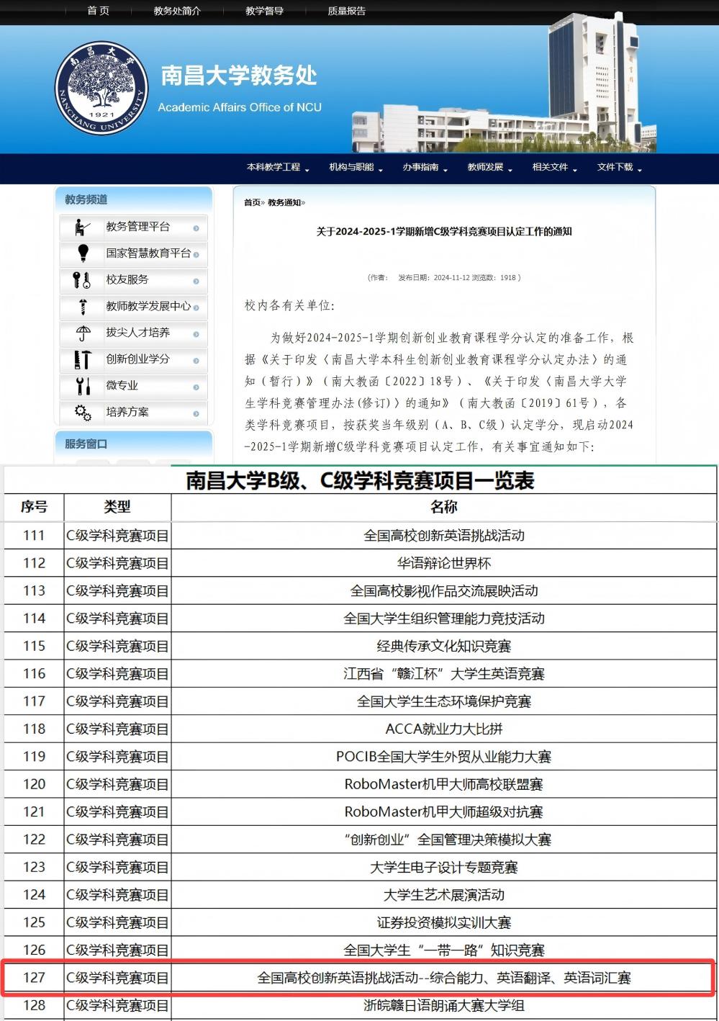719x1021 pixels.
Task: Click the 首页 breadcrumb link
Action: click(252, 203)
